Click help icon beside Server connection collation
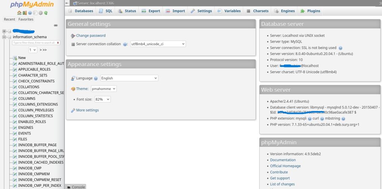Screen dimensions: 382x189 pyautogui.click(x=125, y=44)
